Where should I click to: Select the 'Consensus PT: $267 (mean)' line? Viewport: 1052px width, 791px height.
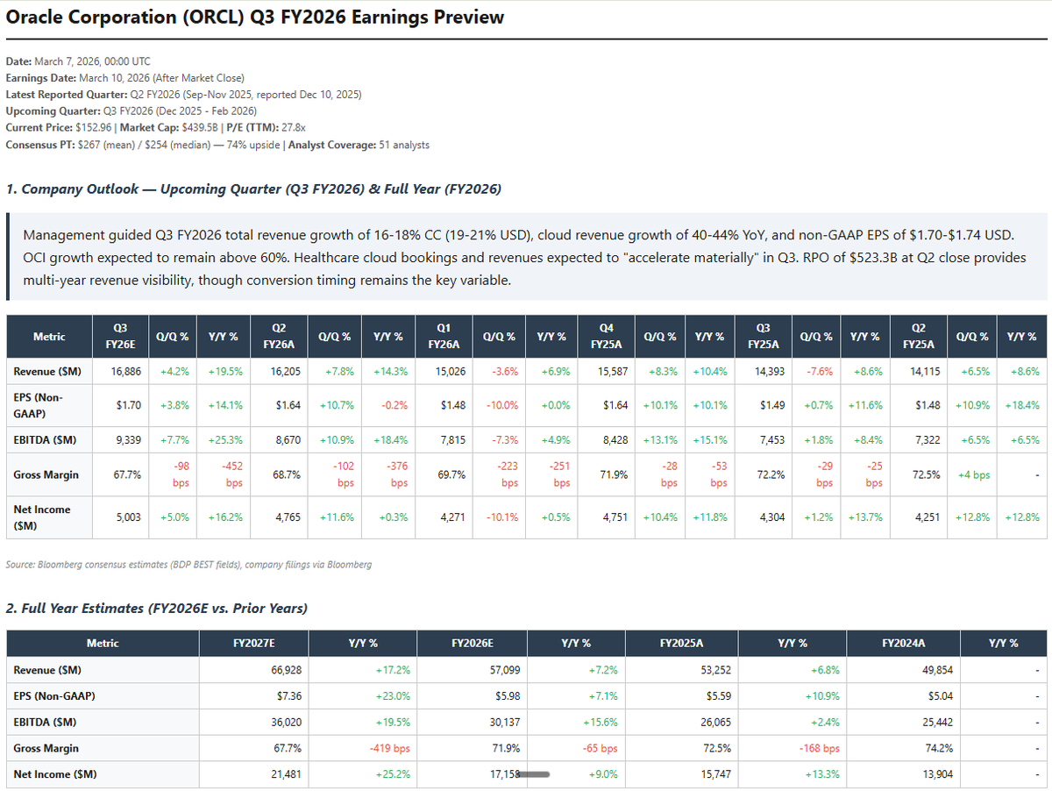pos(217,145)
